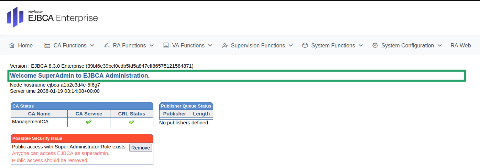Expand the RA Functions dropdown chevron
The width and height of the screenshot is (480, 168).
(152, 45)
